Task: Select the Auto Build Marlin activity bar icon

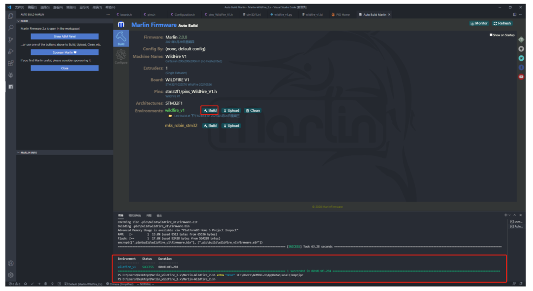Action: [x=11, y=87]
